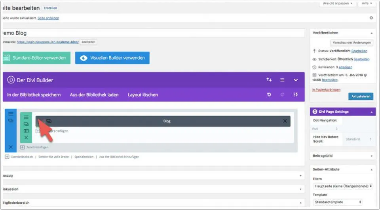Click 'Aus der Bibliothek laden'
Screen dimensions: 380x210
(94, 95)
